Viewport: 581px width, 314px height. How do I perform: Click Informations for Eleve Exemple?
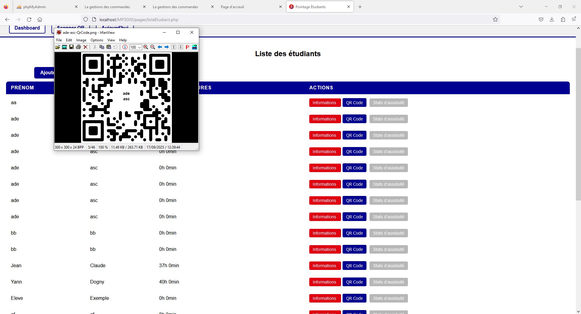(325, 298)
